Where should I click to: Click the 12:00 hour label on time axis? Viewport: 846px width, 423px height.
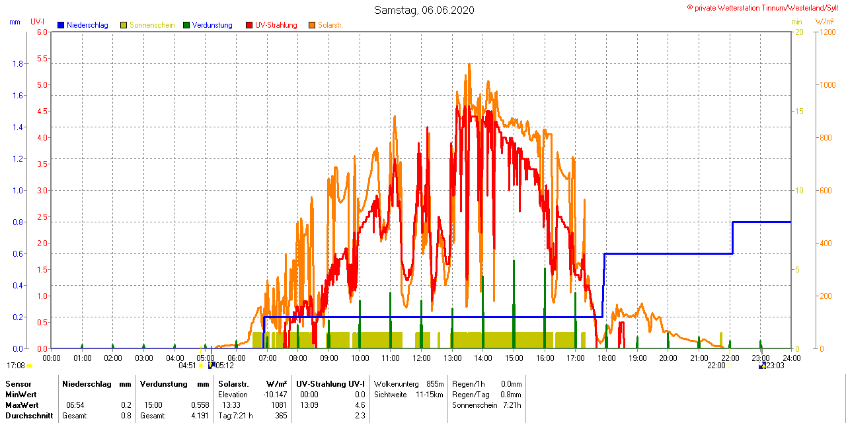click(x=422, y=358)
